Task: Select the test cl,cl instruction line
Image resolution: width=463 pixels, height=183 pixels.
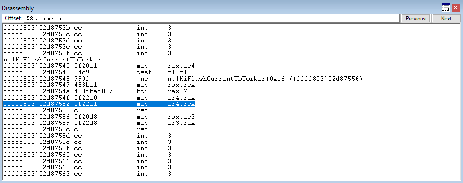Action: pyautogui.click(x=95, y=72)
